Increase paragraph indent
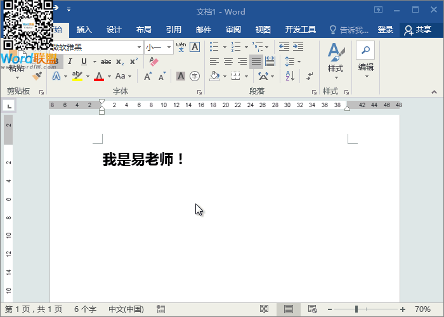The width and height of the screenshot is (444, 317). (298, 47)
